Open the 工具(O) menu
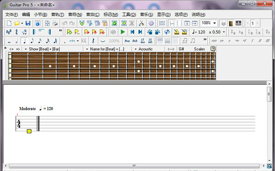Image resolution: width=275 pixels, height=171 pixels. [x=129, y=15]
